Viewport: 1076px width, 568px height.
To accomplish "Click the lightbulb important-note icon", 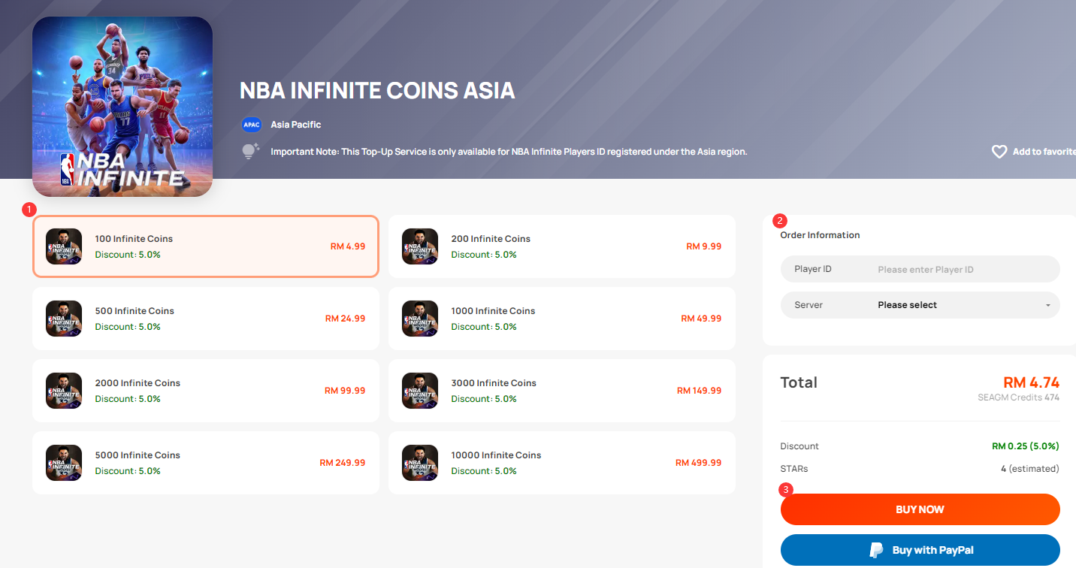I will [x=250, y=151].
